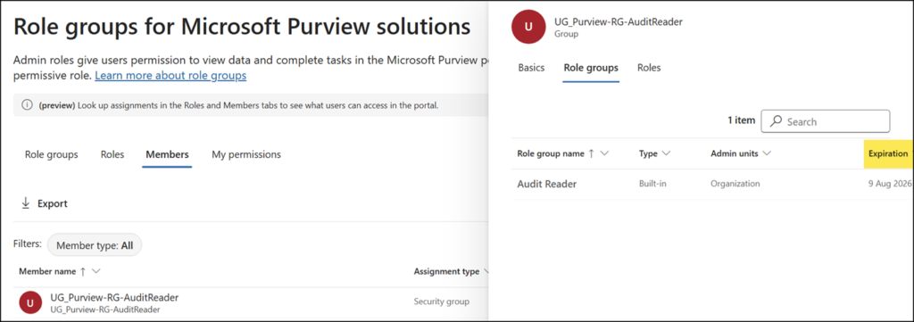Click the 1 item count label
Image resolution: width=914 pixels, height=322 pixels.
(741, 120)
